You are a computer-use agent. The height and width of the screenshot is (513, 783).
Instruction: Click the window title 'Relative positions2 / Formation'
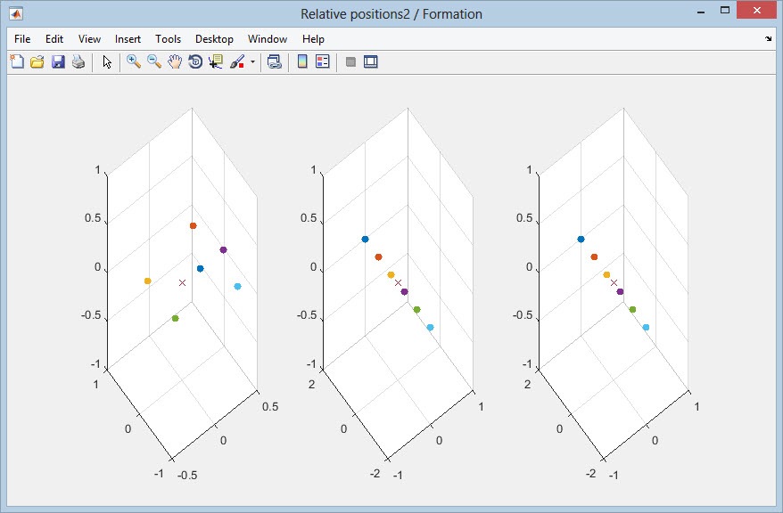[x=391, y=14]
